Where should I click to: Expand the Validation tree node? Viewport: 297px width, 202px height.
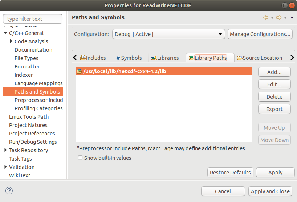(5, 167)
